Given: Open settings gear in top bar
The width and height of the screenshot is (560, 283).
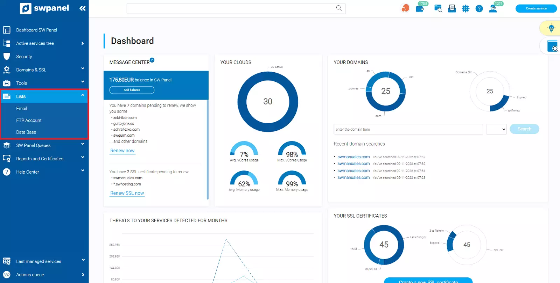Looking at the screenshot, I should [x=465, y=9].
